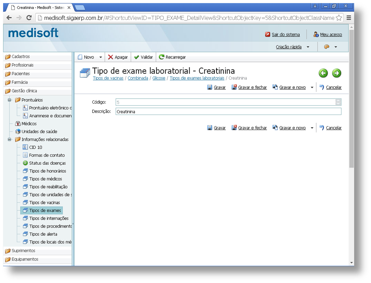Click the Código spinner up arrow
This screenshot has width=371, height=283.
click(338, 100)
